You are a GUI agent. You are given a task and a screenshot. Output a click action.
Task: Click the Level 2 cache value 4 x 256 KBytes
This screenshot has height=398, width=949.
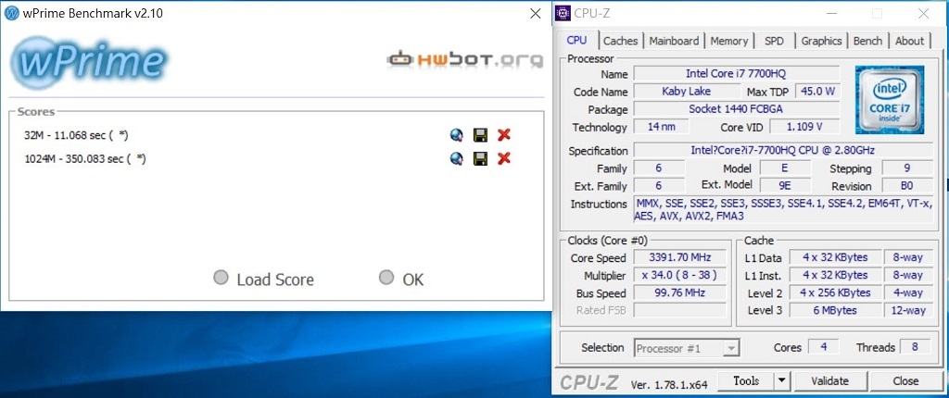point(835,292)
